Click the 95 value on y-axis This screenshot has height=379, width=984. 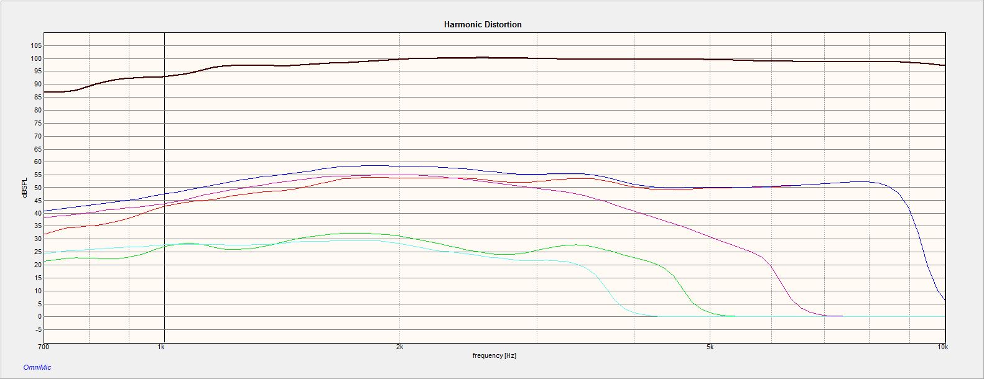pyautogui.click(x=38, y=71)
